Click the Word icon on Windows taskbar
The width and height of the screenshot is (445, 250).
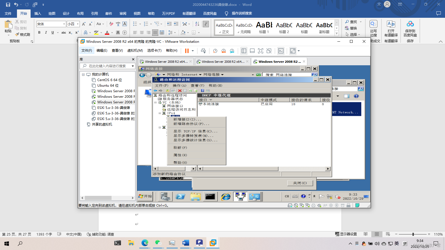pos(186,243)
